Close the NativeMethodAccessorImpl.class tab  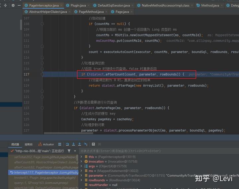pyautogui.click(x=192, y=6)
